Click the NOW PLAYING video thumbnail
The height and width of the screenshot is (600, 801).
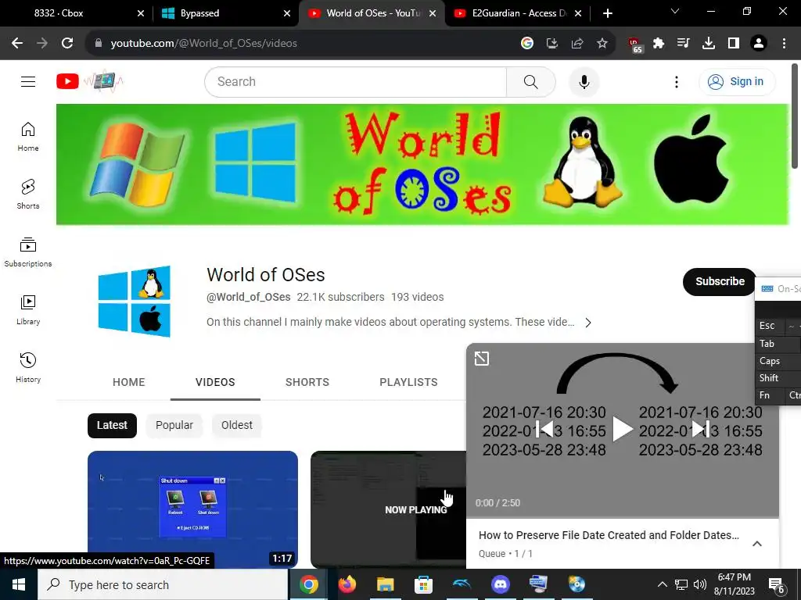coord(388,509)
